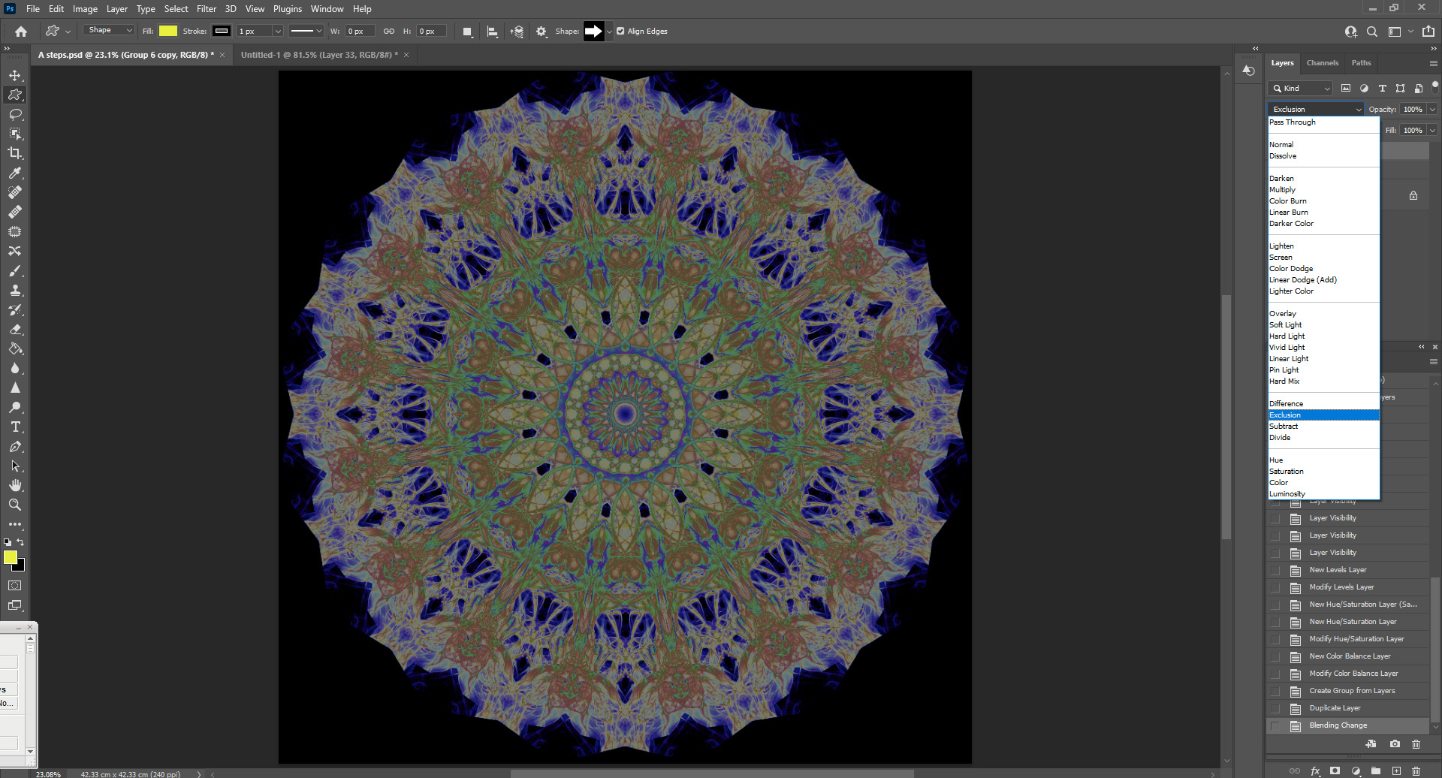Choose Luminosity blend mode from list
The width and height of the screenshot is (1442, 778).
[1323, 494]
